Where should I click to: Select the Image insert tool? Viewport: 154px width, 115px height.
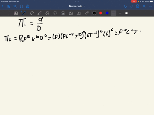click(71, 13)
